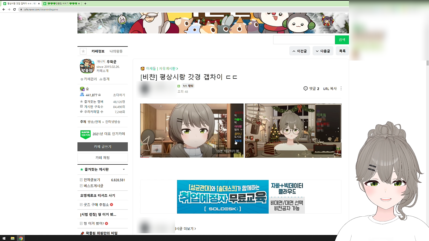Switch to the 나의활동 tab
Image resolution: width=429 pixels, height=241 pixels.
click(x=116, y=51)
